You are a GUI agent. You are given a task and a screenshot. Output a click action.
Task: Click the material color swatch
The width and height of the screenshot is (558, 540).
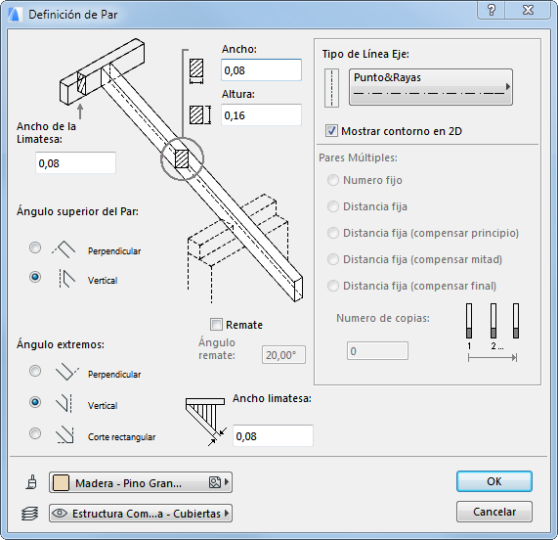[61, 482]
